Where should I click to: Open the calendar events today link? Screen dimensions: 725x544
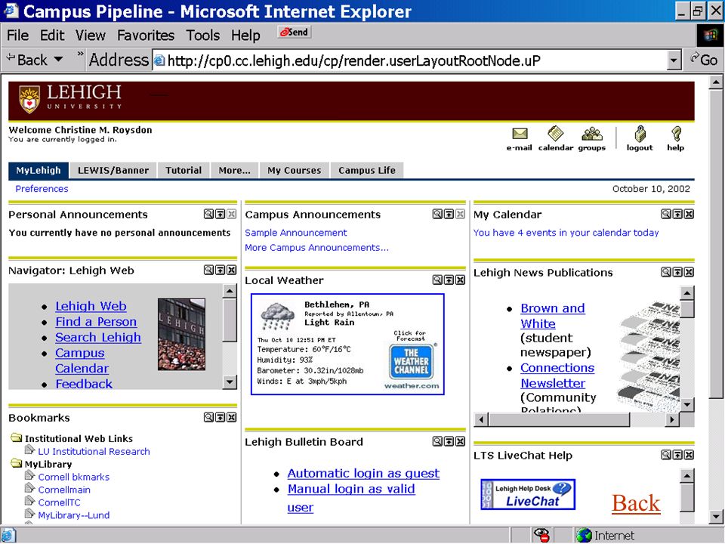tap(566, 233)
